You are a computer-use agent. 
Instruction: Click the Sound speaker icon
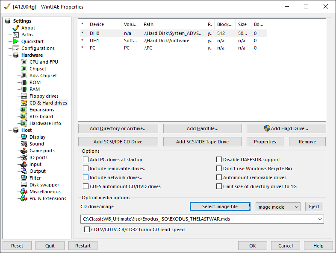[x=24, y=144]
